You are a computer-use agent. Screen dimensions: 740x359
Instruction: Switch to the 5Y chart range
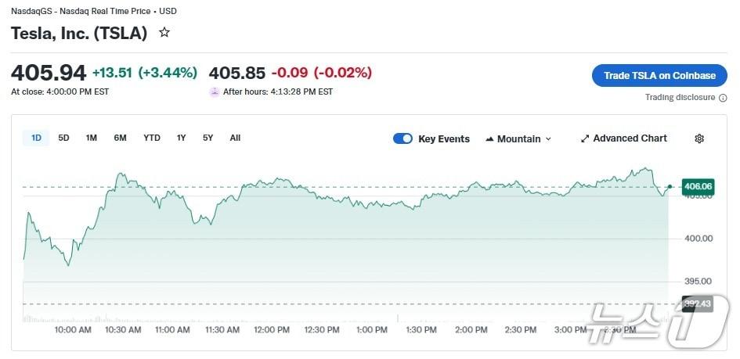208,138
